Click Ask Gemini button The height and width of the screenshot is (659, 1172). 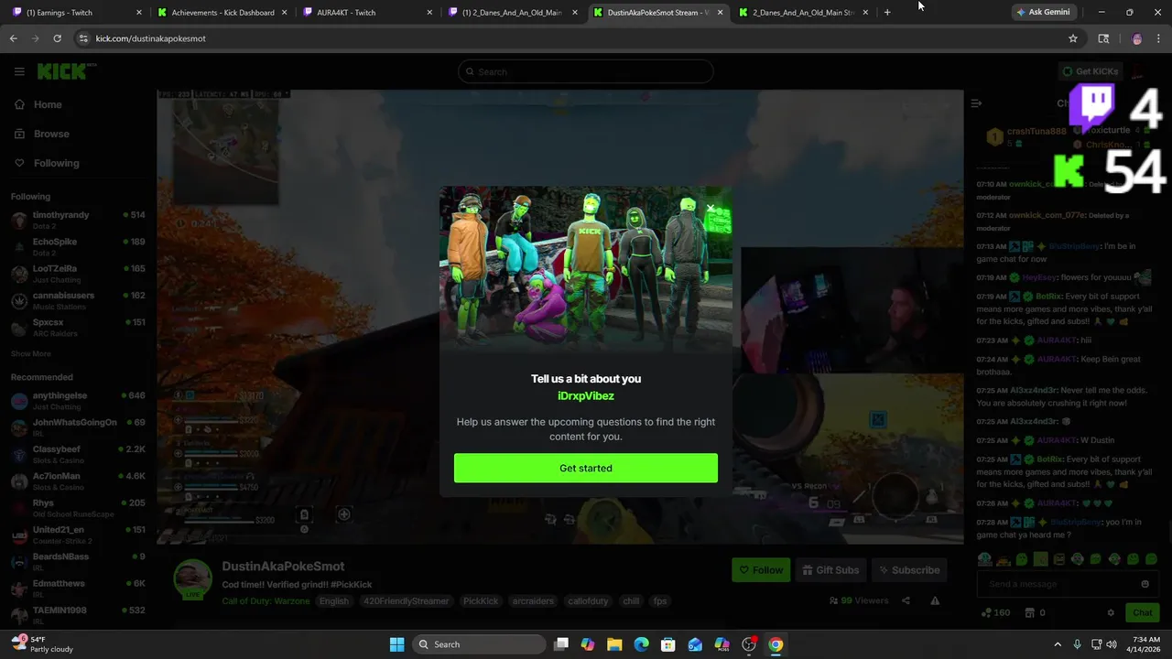click(x=1043, y=13)
